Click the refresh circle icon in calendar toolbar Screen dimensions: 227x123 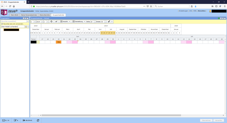[51, 22]
